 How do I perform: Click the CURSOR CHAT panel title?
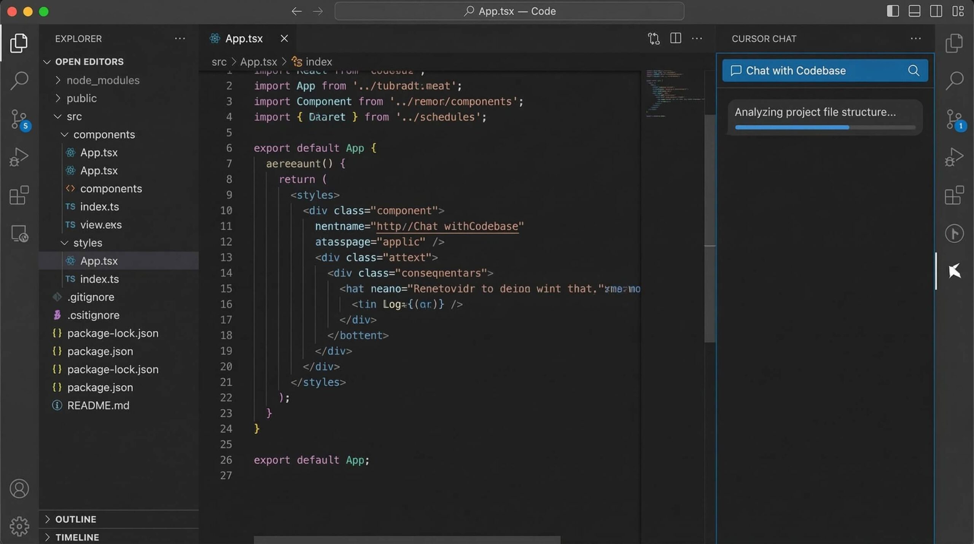(764, 38)
